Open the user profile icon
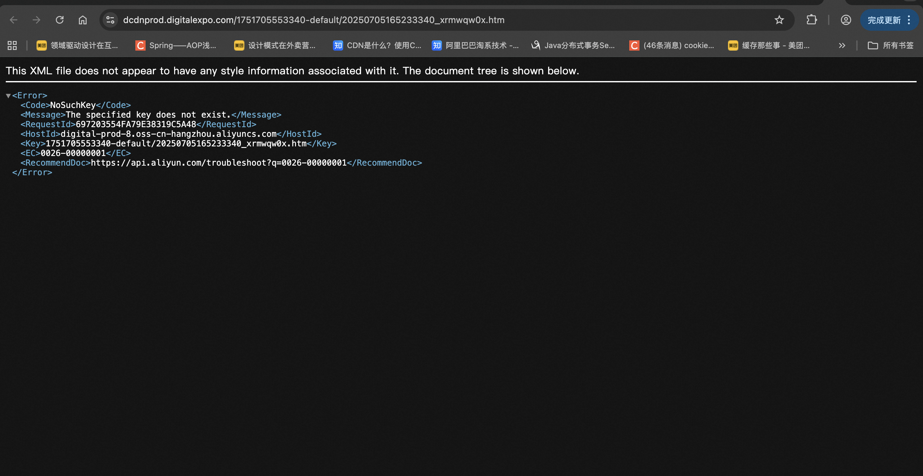This screenshot has height=476, width=923. [846, 20]
